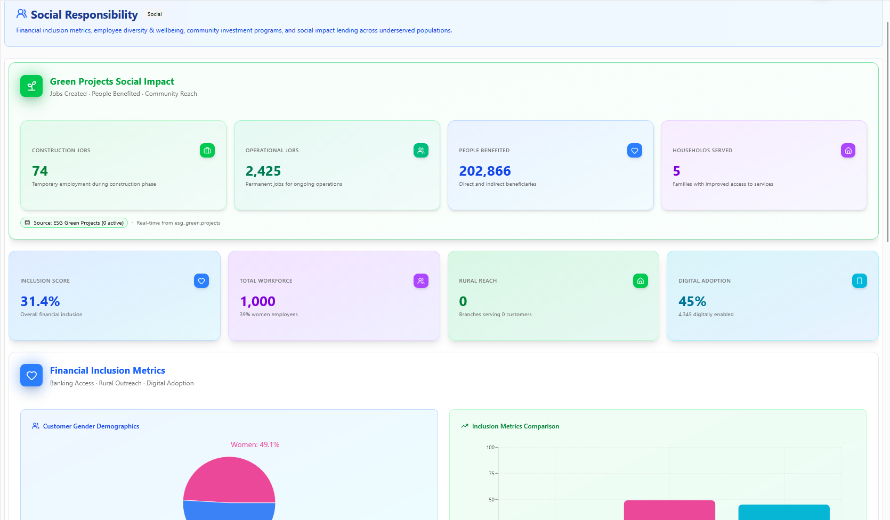Click the Construction Jobs briefcase icon
This screenshot has width=890, height=520.
click(207, 151)
